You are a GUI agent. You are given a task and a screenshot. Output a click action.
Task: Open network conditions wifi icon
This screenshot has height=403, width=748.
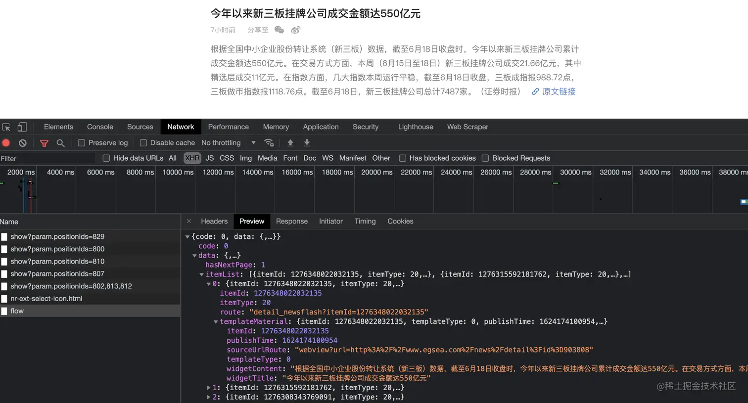269,143
